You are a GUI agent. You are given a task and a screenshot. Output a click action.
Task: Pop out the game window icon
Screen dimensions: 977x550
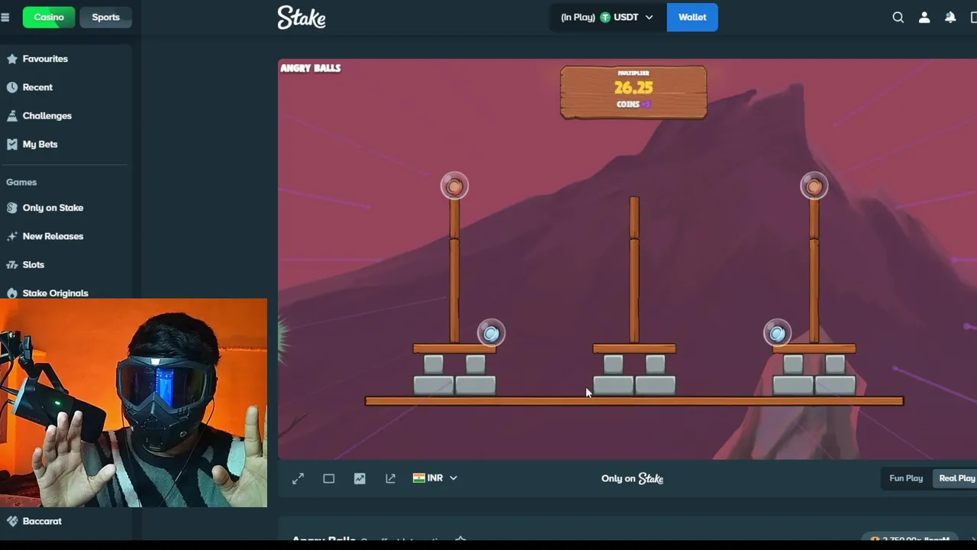click(x=390, y=478)
